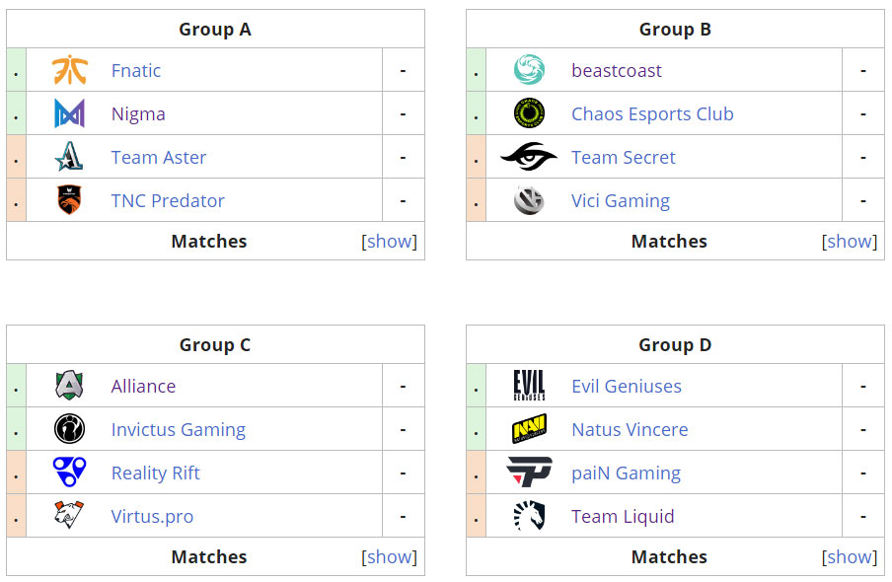Click the Vici Gaming logo
This screenshot has height=582, width=892.
point(528,200)
